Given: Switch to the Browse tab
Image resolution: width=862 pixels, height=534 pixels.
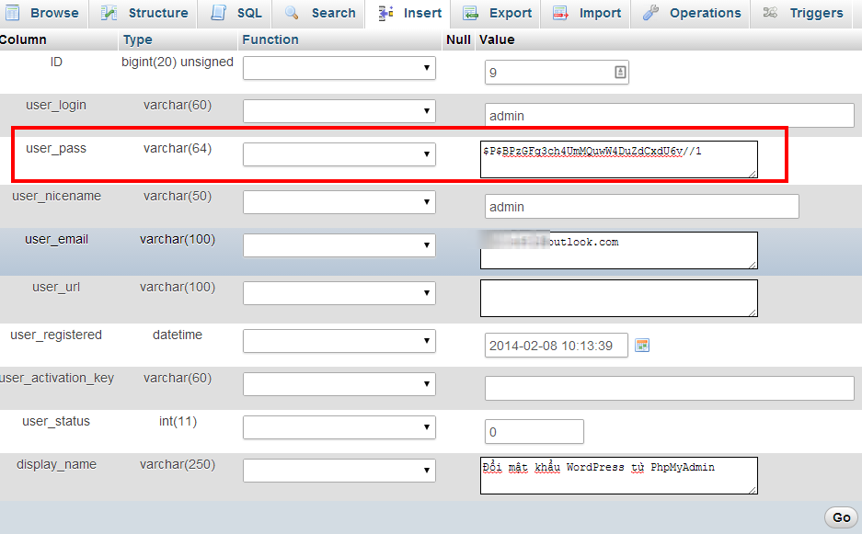Looking at the screenshot, I should (44, 13).
